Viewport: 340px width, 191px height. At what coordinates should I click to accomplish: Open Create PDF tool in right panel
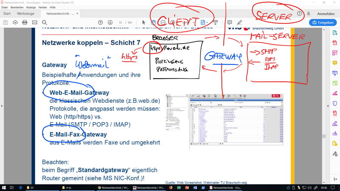pos(334,43)
